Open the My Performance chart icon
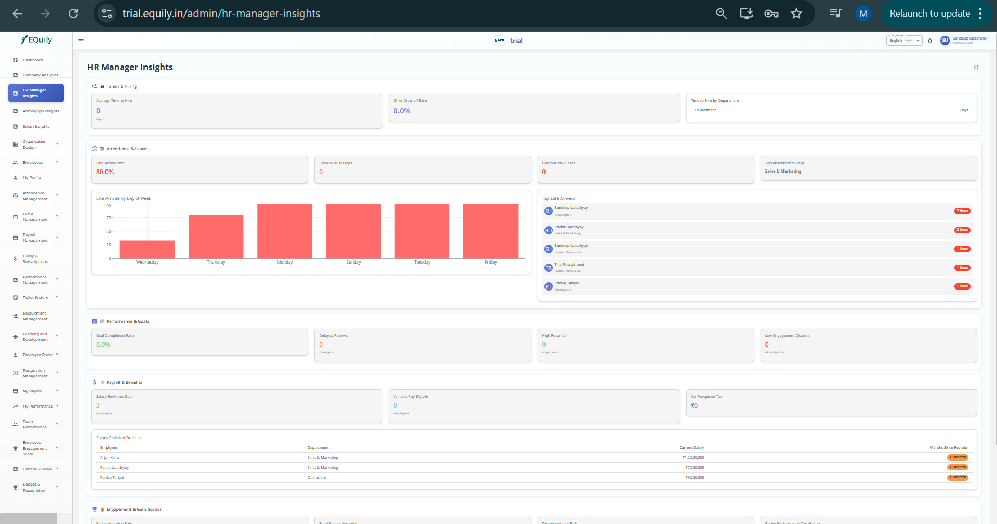Screen dimensions: 997x524 pos(15,406)
